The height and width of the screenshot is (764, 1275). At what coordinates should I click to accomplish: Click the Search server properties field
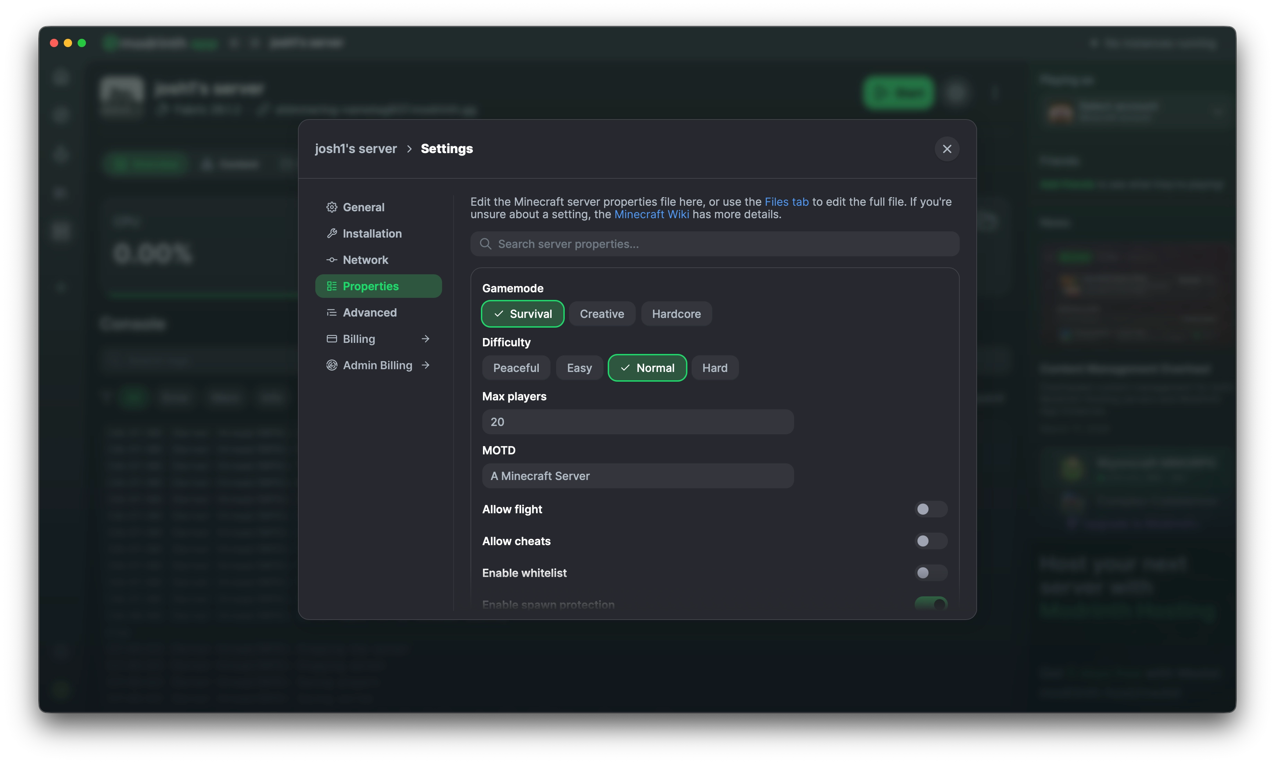tap(715, 243)
